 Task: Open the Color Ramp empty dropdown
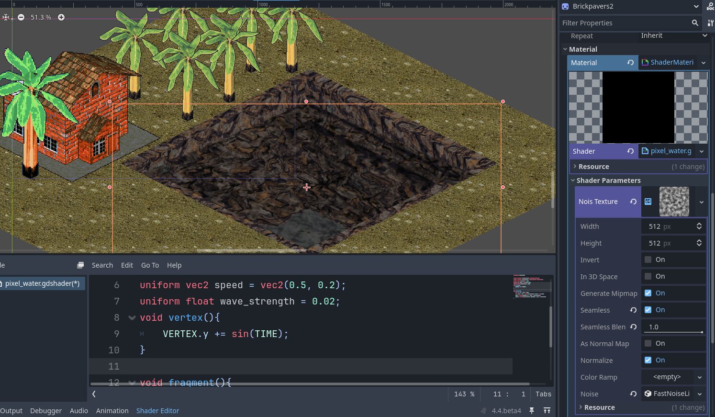coord(673,377)
